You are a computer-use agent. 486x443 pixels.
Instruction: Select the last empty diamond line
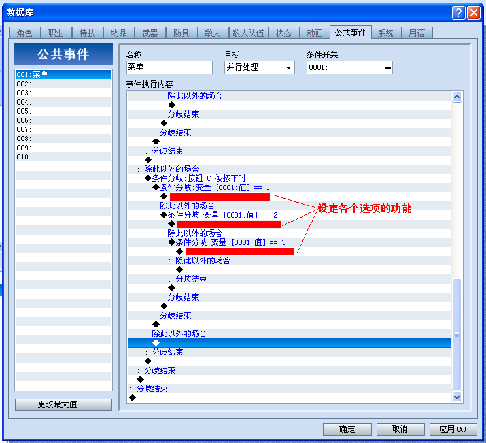[x=289, y=398]
